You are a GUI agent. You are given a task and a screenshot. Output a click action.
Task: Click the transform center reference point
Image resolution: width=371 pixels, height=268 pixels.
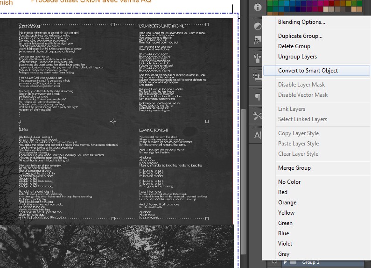coord(113,122)
